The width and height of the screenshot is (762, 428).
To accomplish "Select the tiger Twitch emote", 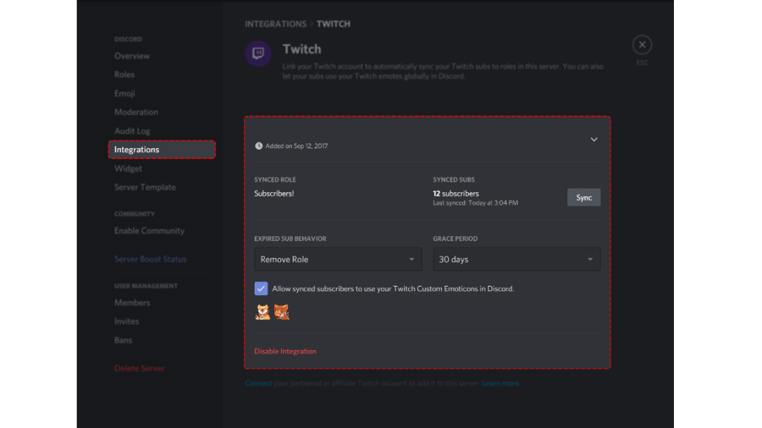I will (x=263, y=312).
